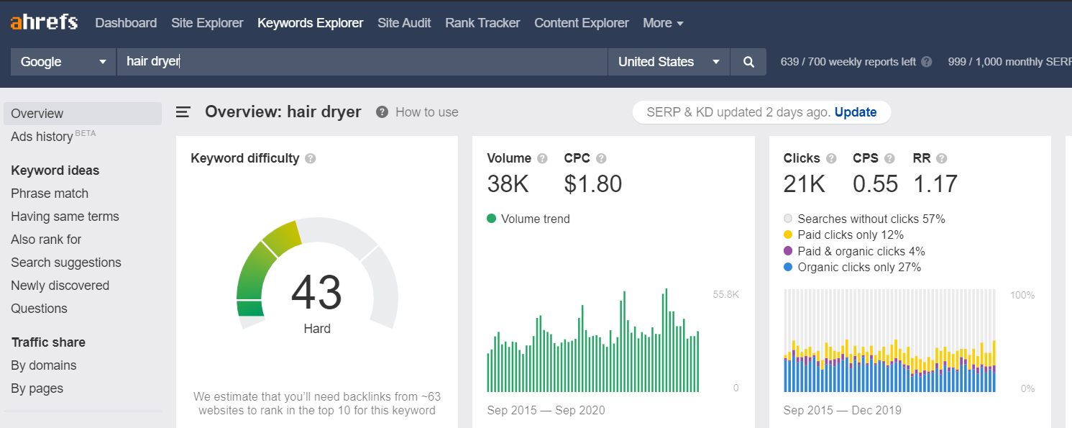Click the Keyword difficulty help icon

(310, 158)
